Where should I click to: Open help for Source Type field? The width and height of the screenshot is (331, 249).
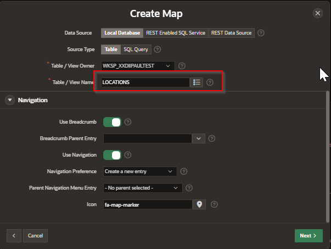pyautogui.click(x=158, y=49)
